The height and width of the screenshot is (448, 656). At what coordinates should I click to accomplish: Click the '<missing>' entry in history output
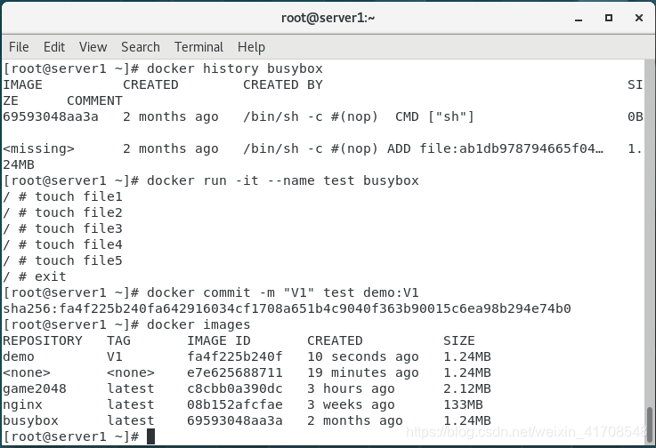pos(38,148)
